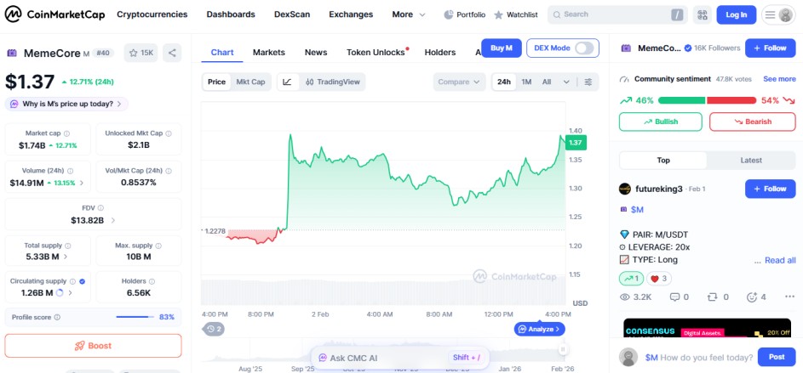Open the Compare dropdown
The height and width of the screenshot is (373, 803).
459,82
